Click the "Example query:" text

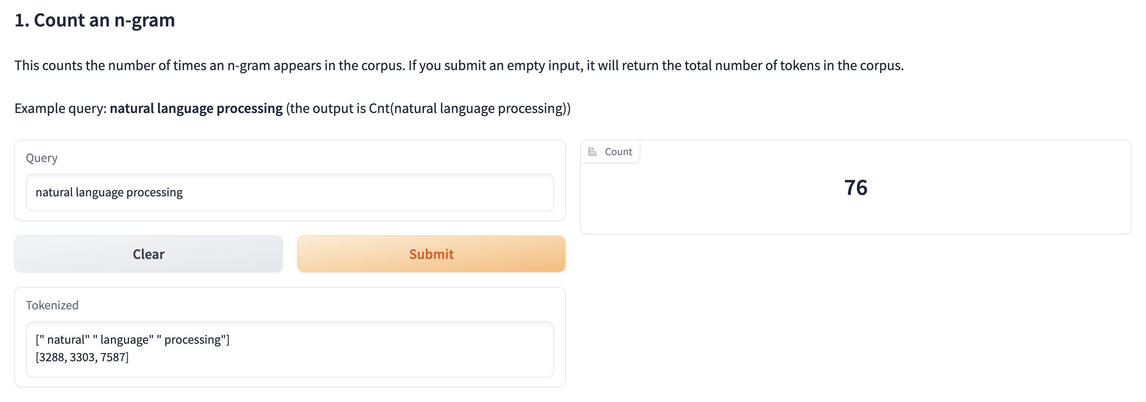(61, 108)
